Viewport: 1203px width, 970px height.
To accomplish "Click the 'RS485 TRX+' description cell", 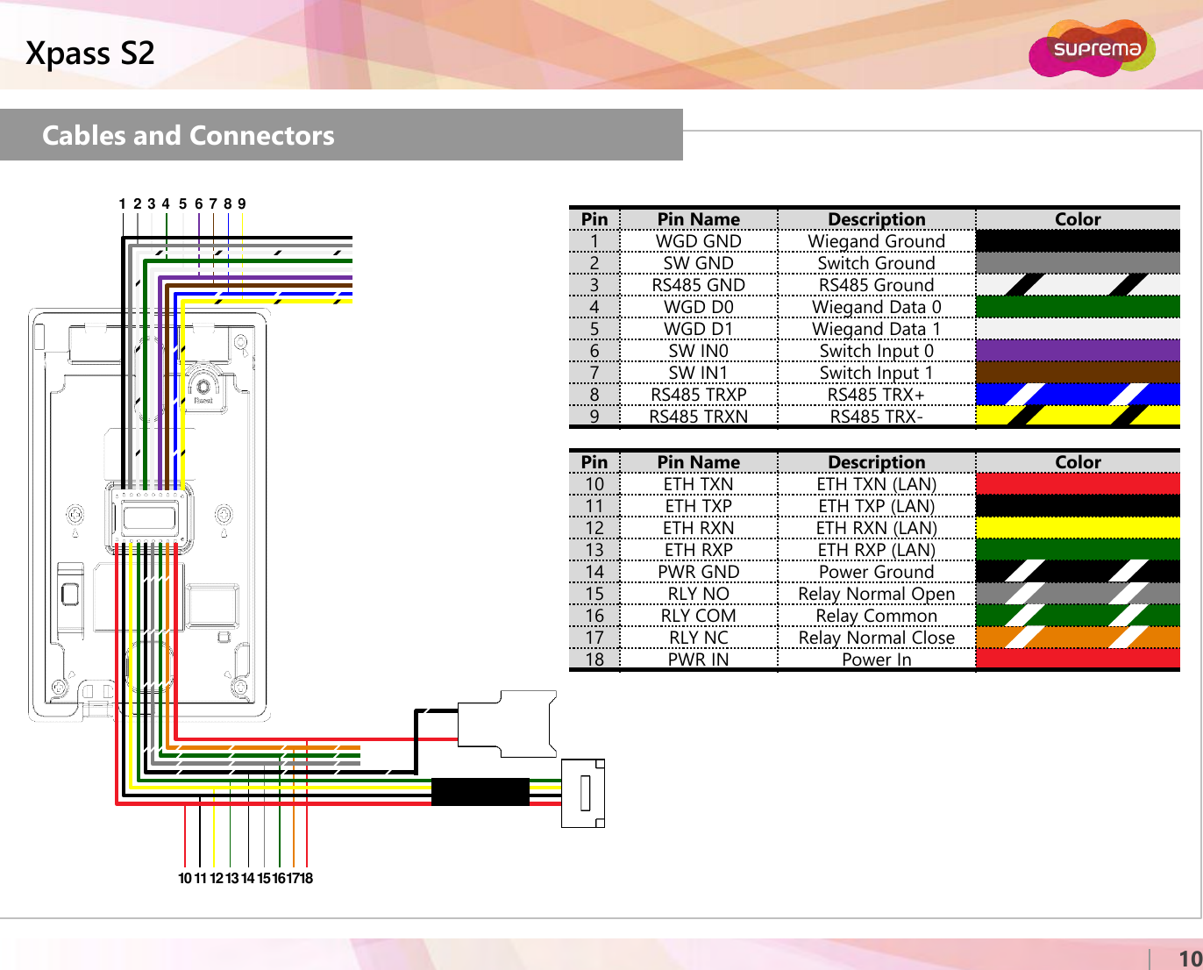I will point(877,395).
